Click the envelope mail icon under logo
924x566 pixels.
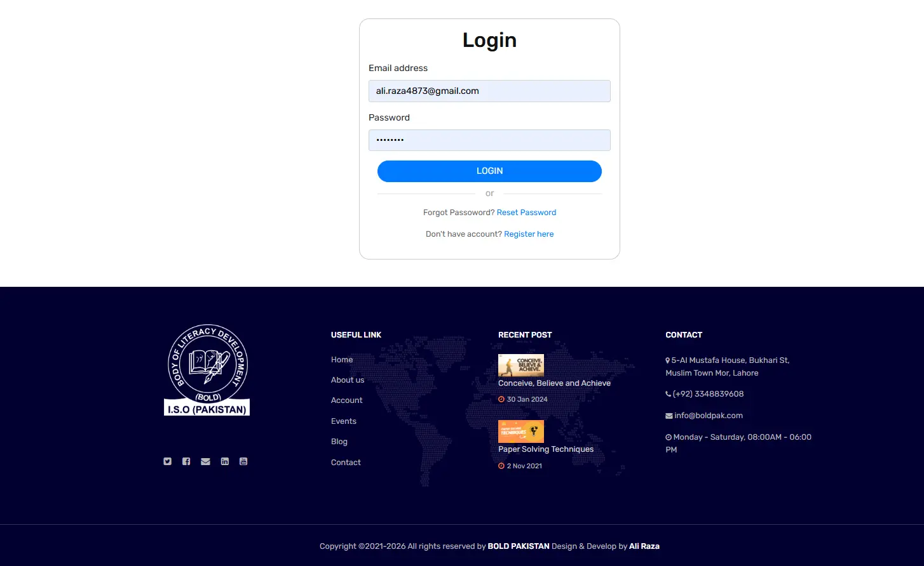pyautogui.click(x=205, y=461)
